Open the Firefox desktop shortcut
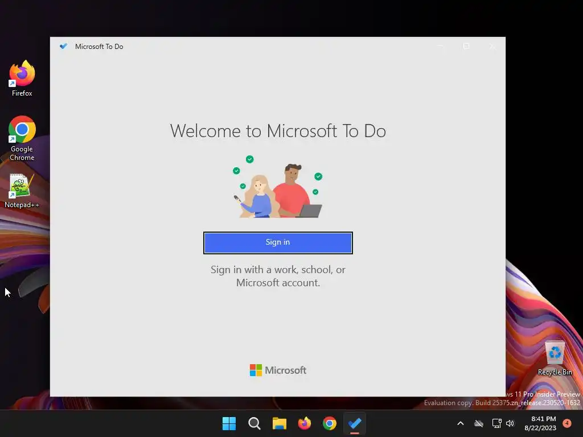The image size is (583, 437). [22, 79]
